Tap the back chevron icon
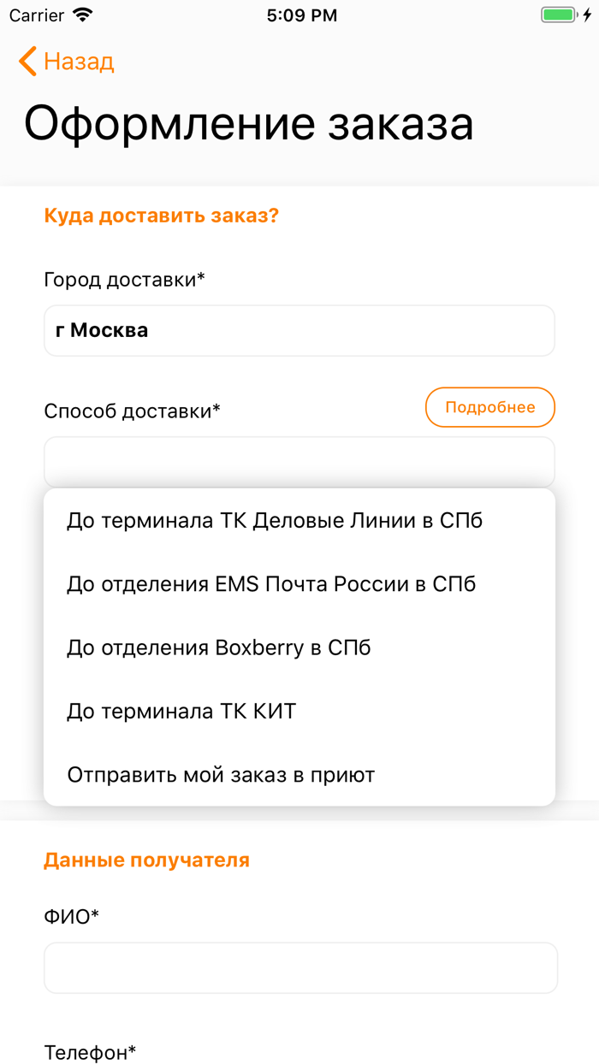The width and height of the screenshot is (599, 1064). pos(25,61)
